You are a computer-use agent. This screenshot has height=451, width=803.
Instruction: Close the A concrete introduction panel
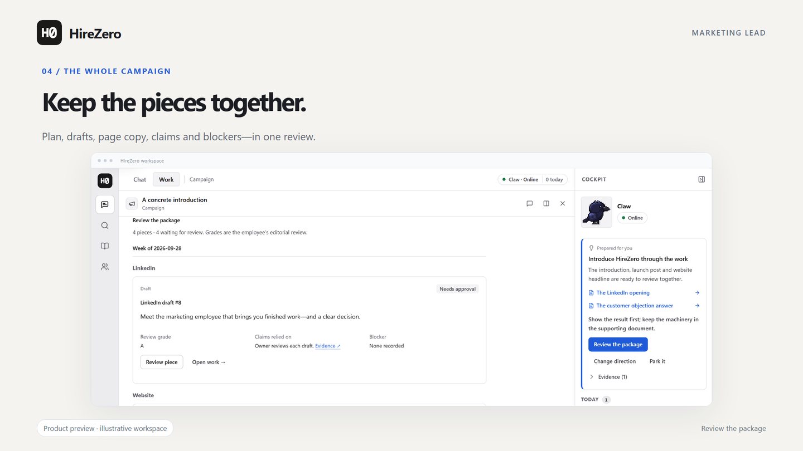click(x=563, y=204)
